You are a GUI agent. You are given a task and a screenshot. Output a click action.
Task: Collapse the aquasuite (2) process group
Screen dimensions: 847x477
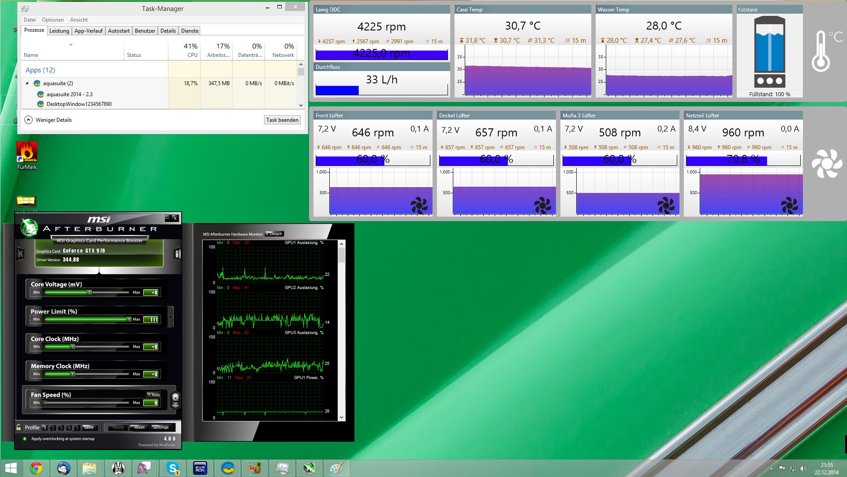pos(27,83)
